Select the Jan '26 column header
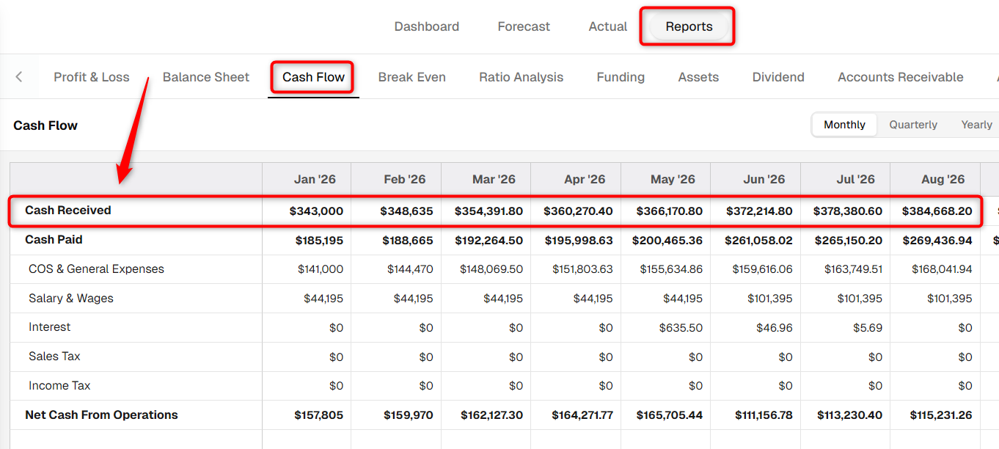Screen dimensions: 999x449 (315, 179)
